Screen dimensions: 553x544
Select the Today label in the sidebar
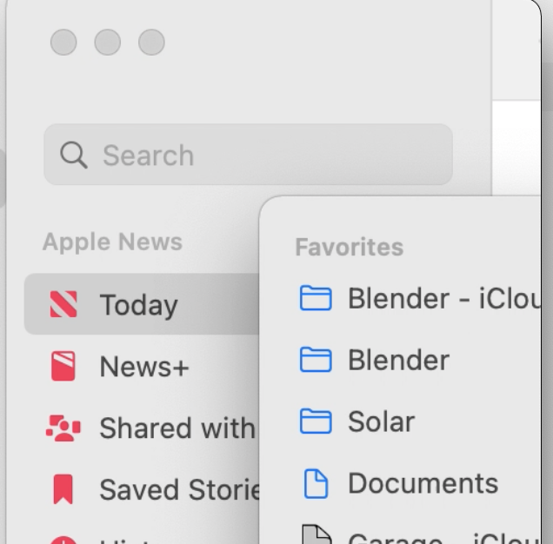(x=138, y=305)
